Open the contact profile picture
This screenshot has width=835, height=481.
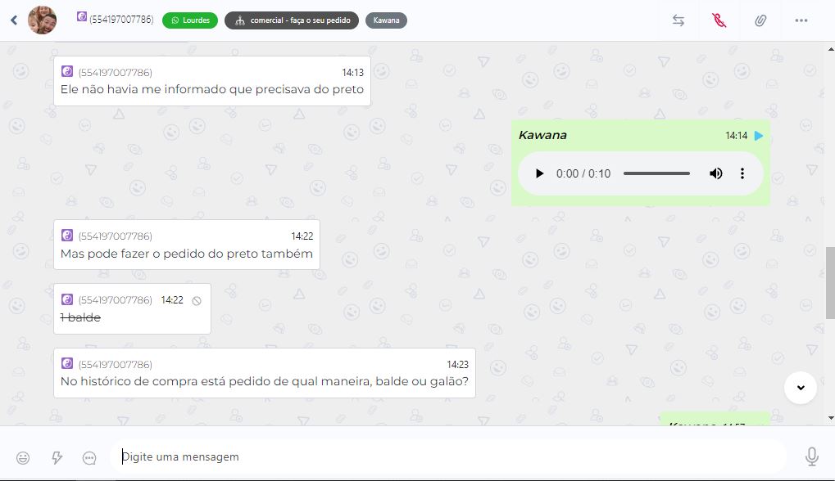pos(42,20)
